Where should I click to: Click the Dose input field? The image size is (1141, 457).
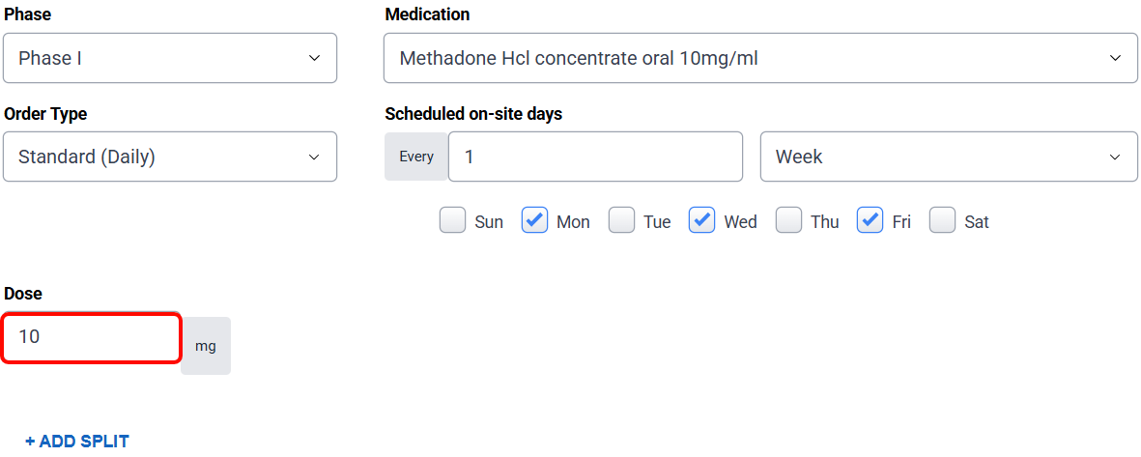click(92, 337)
